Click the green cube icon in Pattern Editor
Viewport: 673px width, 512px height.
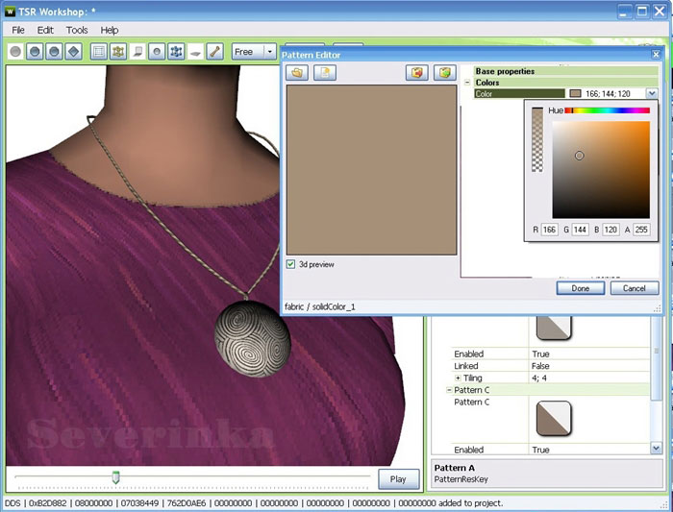444,73
